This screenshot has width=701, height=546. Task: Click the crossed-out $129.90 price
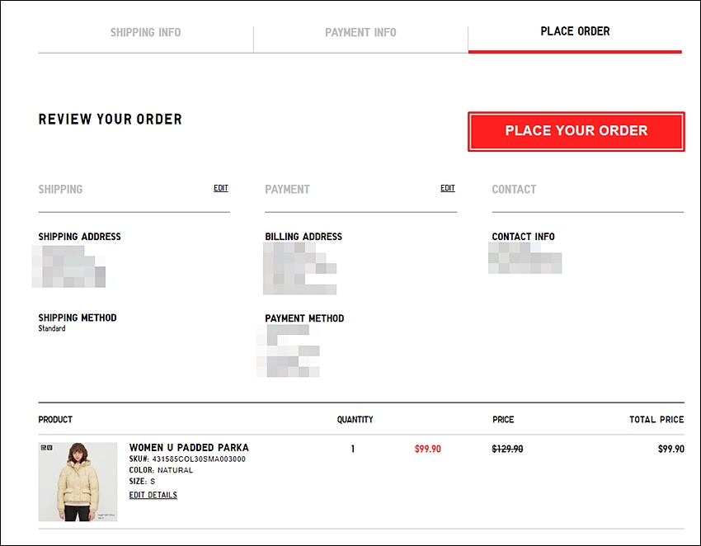click(507, 449)
